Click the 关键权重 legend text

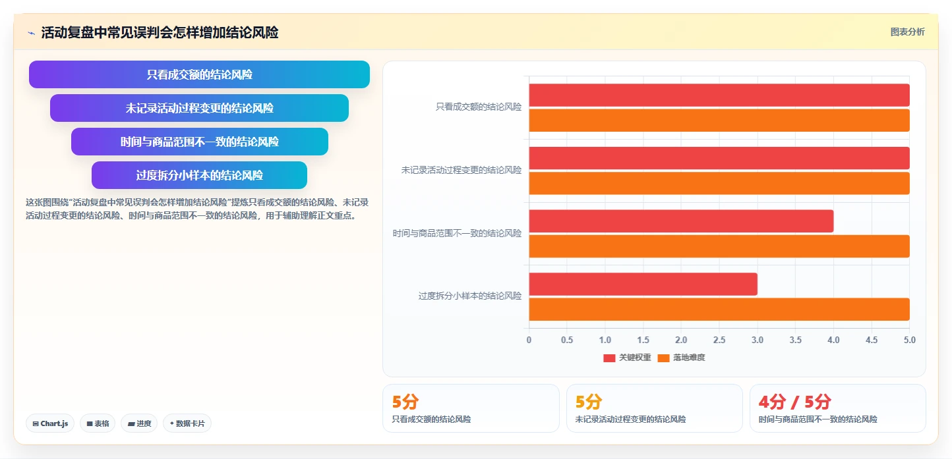tap(635, 358)
